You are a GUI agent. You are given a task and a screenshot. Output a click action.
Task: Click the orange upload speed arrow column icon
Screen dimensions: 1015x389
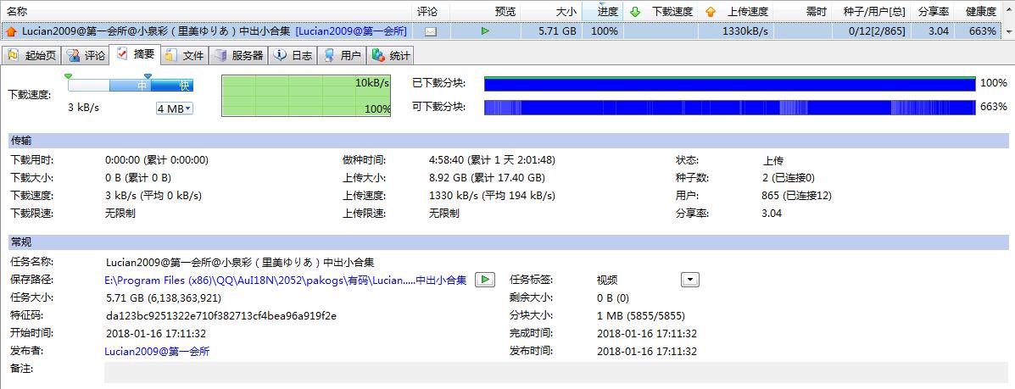point(710,12)
